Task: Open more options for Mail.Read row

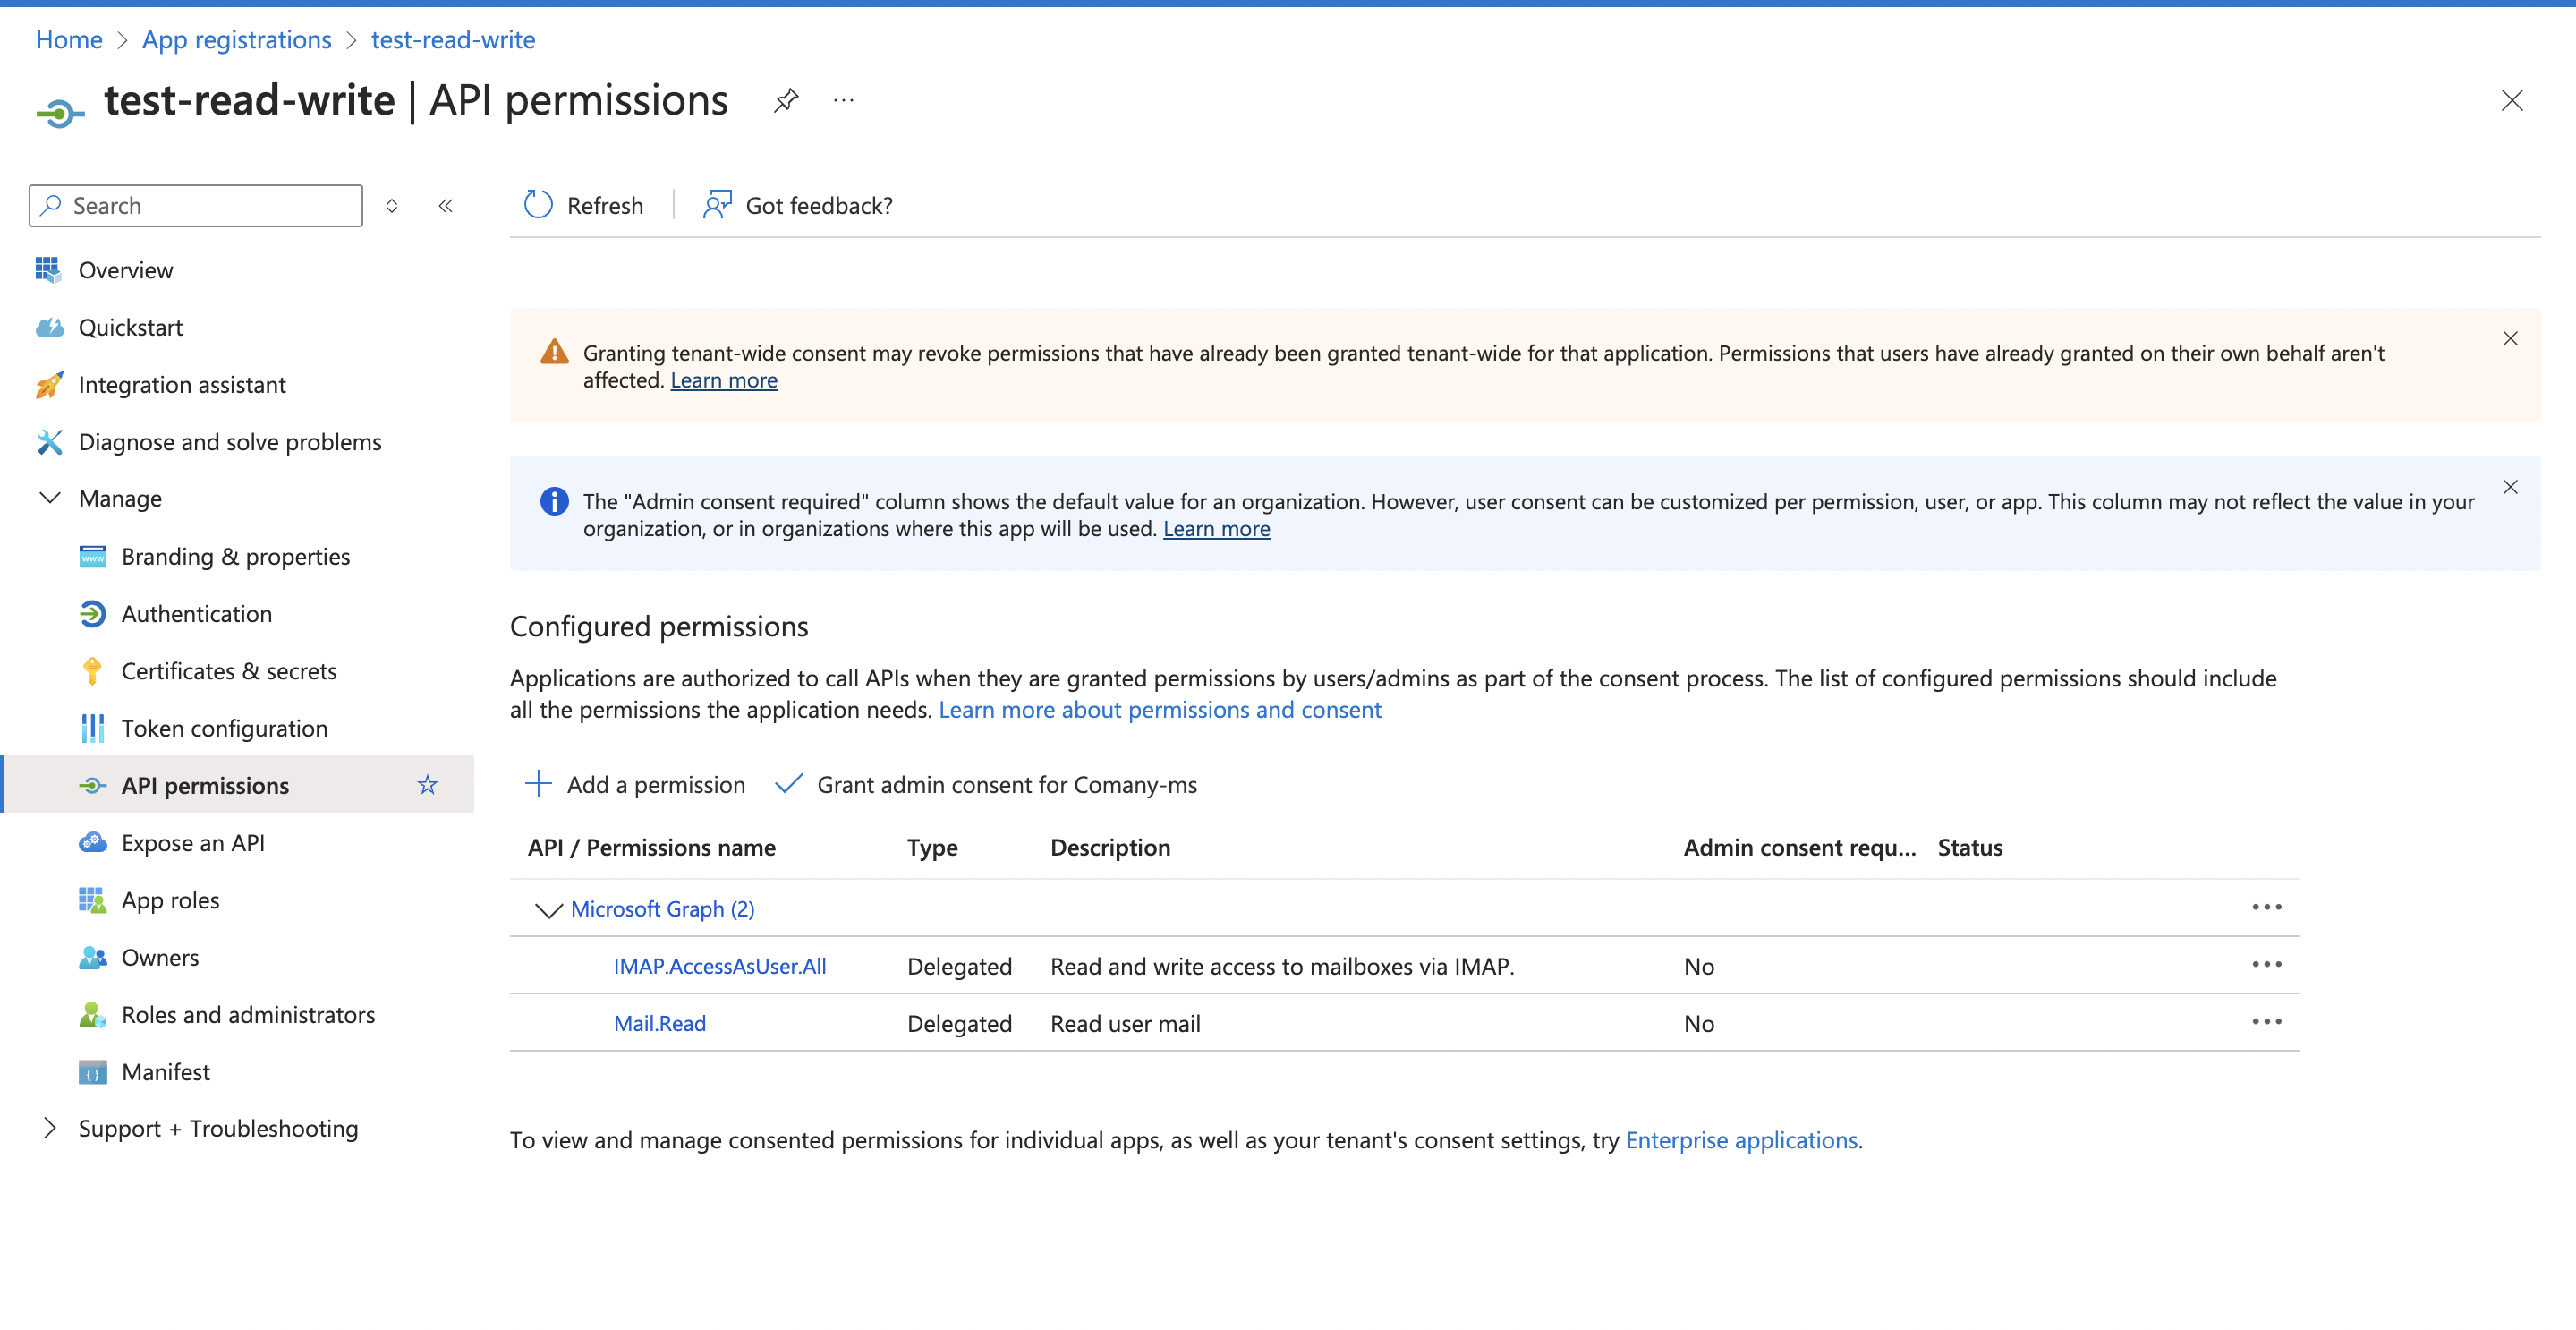Action: coord(2266,1022)
